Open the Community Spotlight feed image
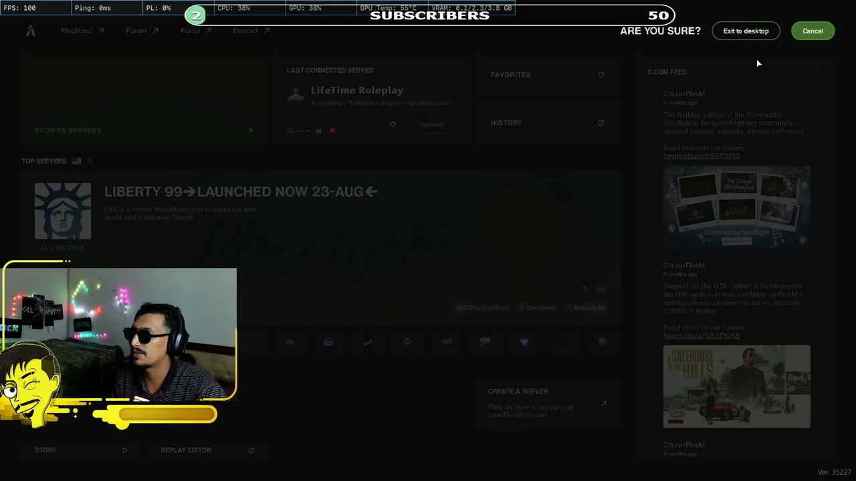Screen dimensions: 856x481 coord(737,207)
